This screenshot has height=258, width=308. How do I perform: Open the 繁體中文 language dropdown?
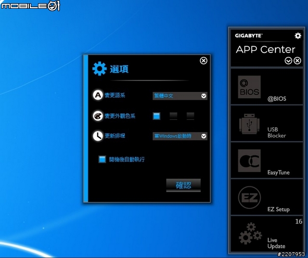[180, 96]
